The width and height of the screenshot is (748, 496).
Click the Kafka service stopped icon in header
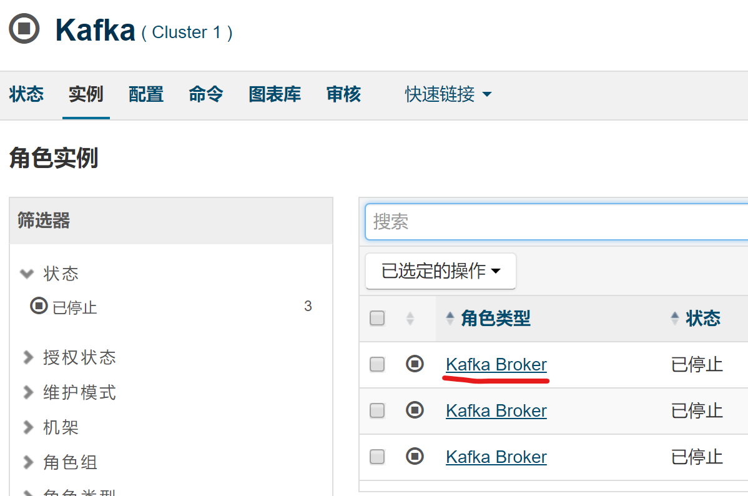[24, 29]
